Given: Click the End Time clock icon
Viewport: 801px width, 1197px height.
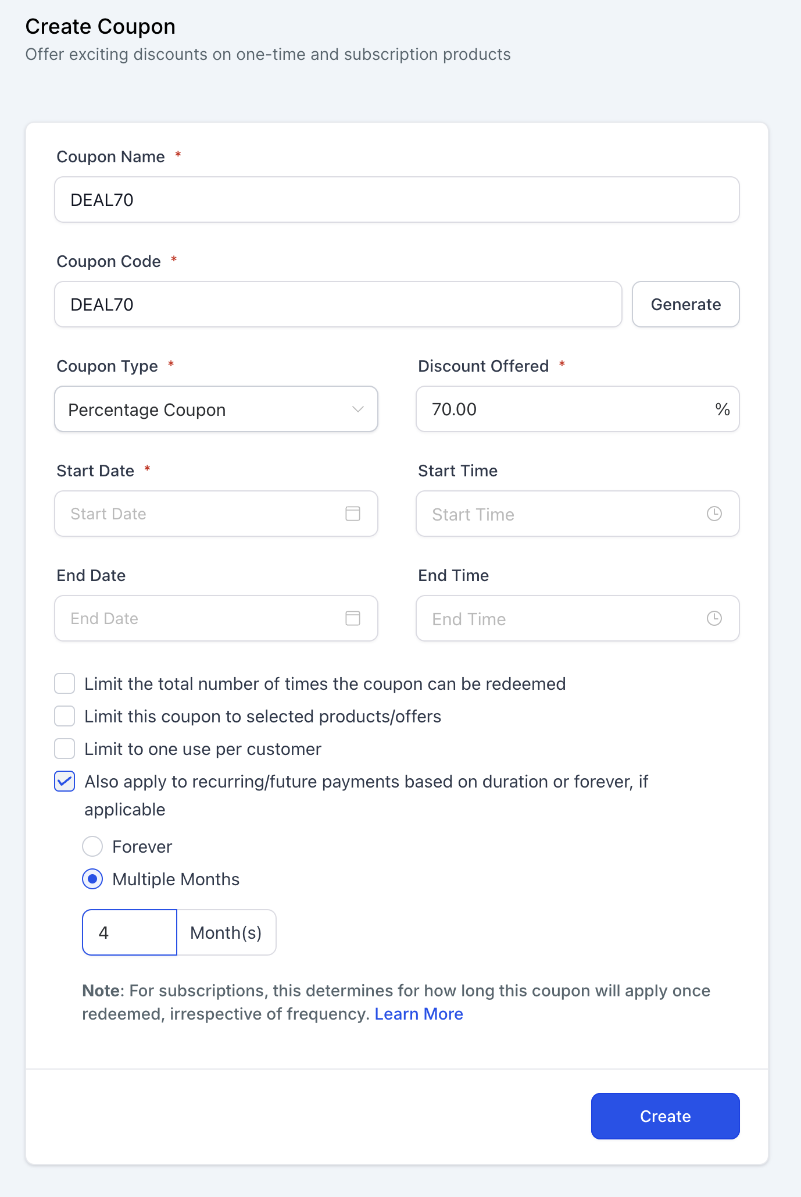Looking at the screenshot, I should 714,618.
